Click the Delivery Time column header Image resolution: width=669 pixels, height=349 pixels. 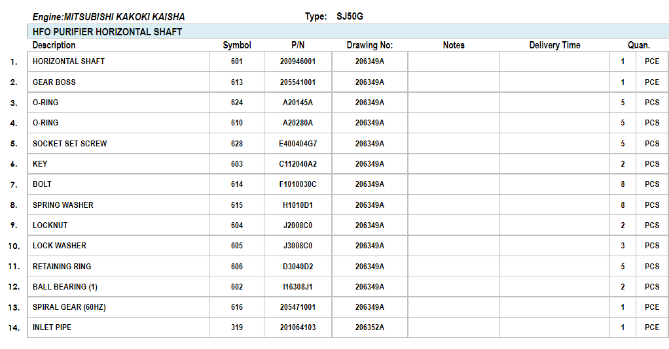click(x=554, y=45)
